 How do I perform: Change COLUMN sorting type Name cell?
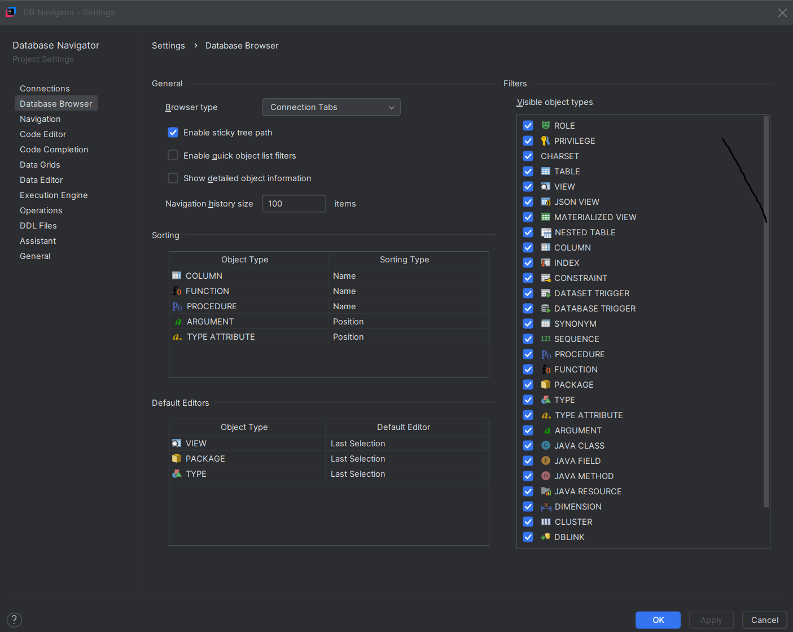[x=408, y=276]
